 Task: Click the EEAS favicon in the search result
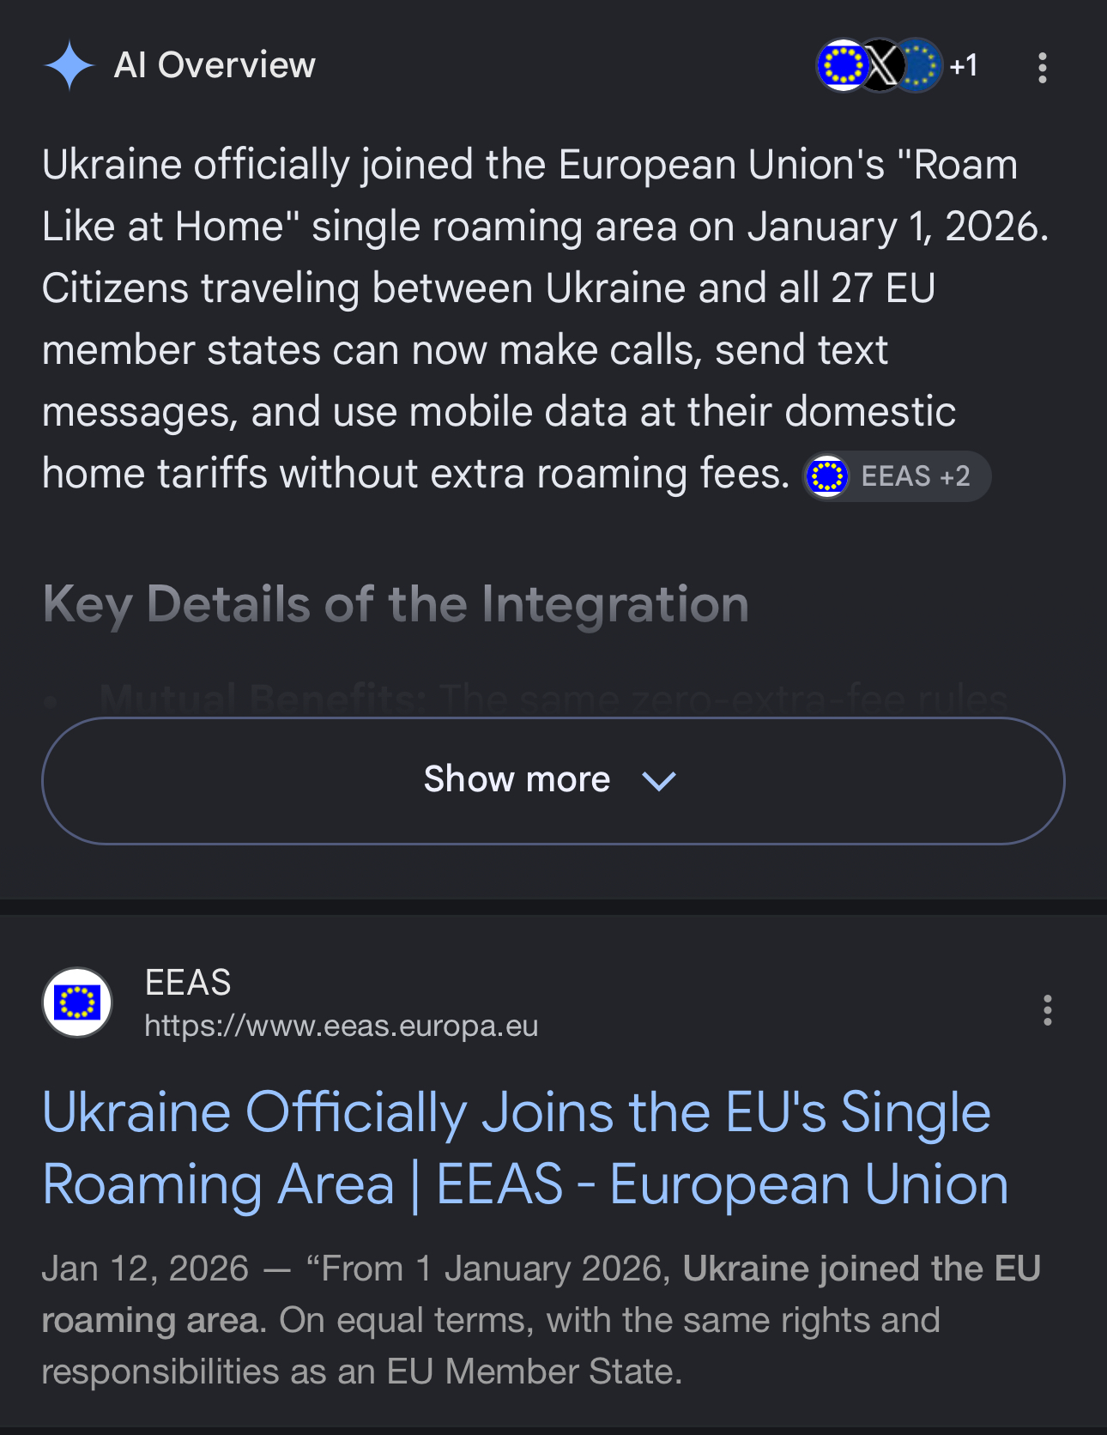(x=77, y=1002)
